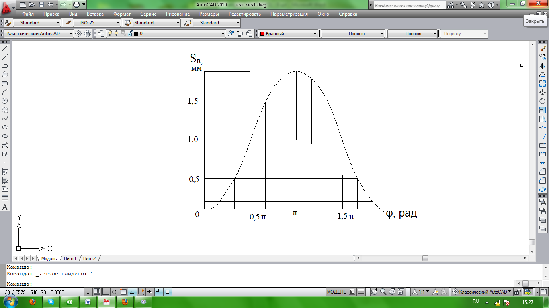Viewport: 549px width, 308px height.
Task: Open the Красный color dropdown
Action: (x=288, y=34)
